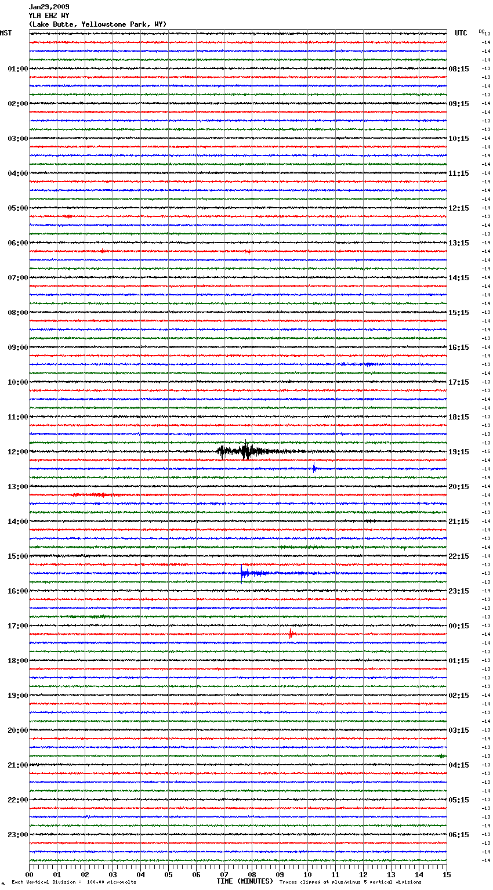493x890 pixels.
Task: Click the 14:15 UTC time label
Action: 459,278
